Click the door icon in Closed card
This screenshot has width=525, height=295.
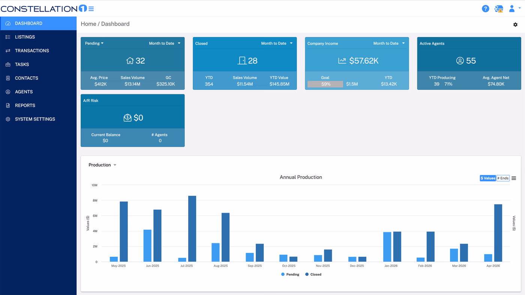click(x=242, y=61)
